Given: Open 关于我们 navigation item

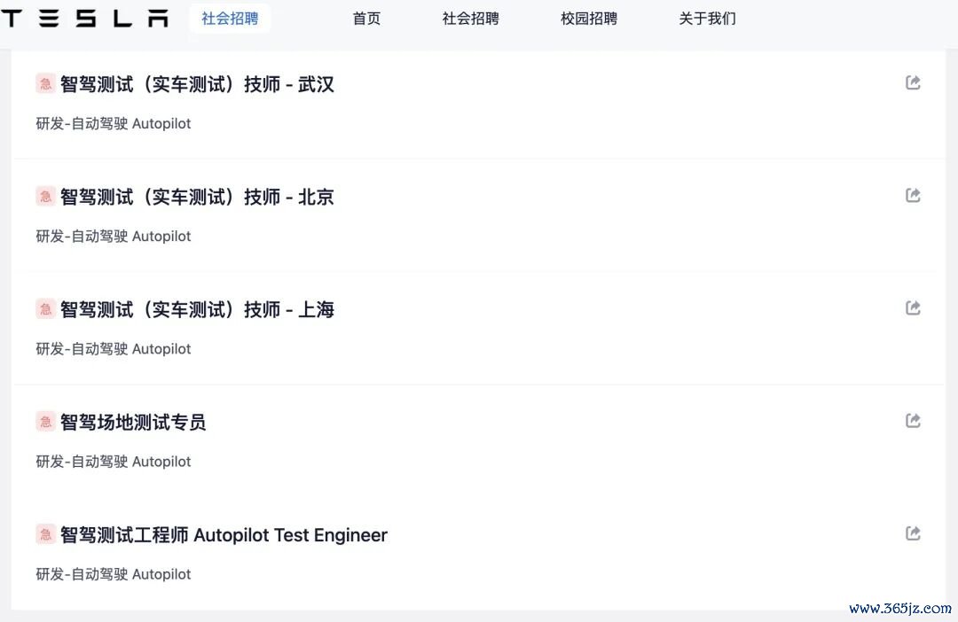Looking at the screenshot, I should (x=708, y=19).
